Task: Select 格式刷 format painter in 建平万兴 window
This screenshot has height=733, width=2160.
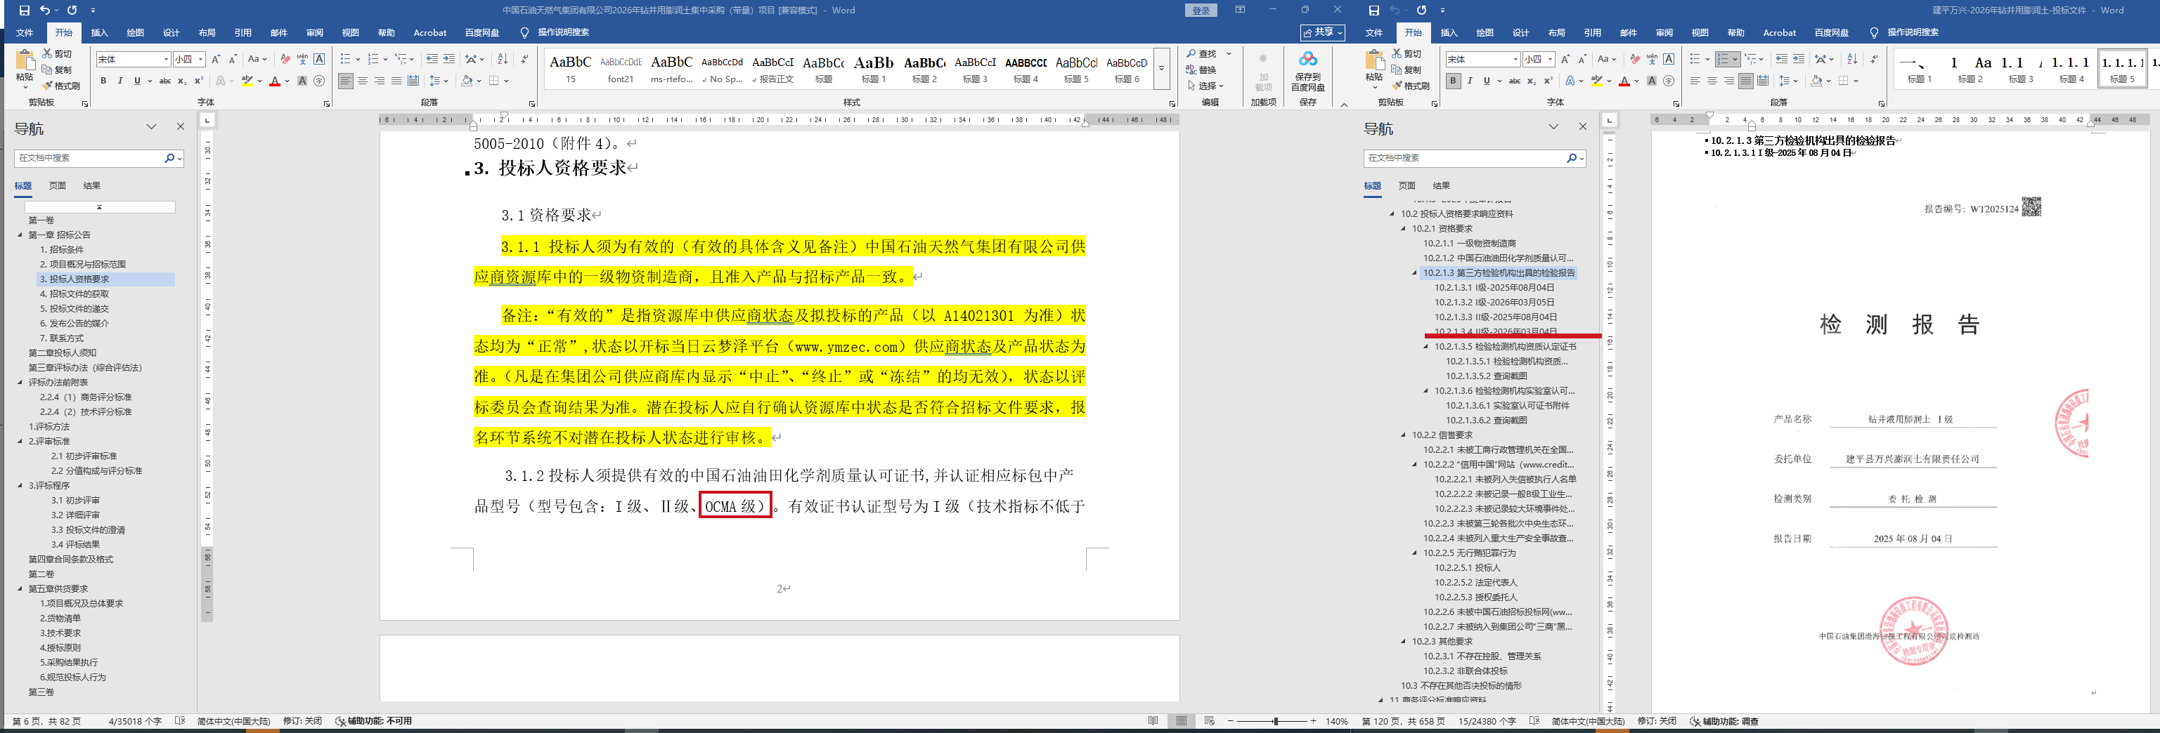Action: click(x=1411, y=86)
